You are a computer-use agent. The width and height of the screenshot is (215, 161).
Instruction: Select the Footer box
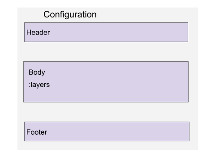pyautogui.click(x=107, y=131)
